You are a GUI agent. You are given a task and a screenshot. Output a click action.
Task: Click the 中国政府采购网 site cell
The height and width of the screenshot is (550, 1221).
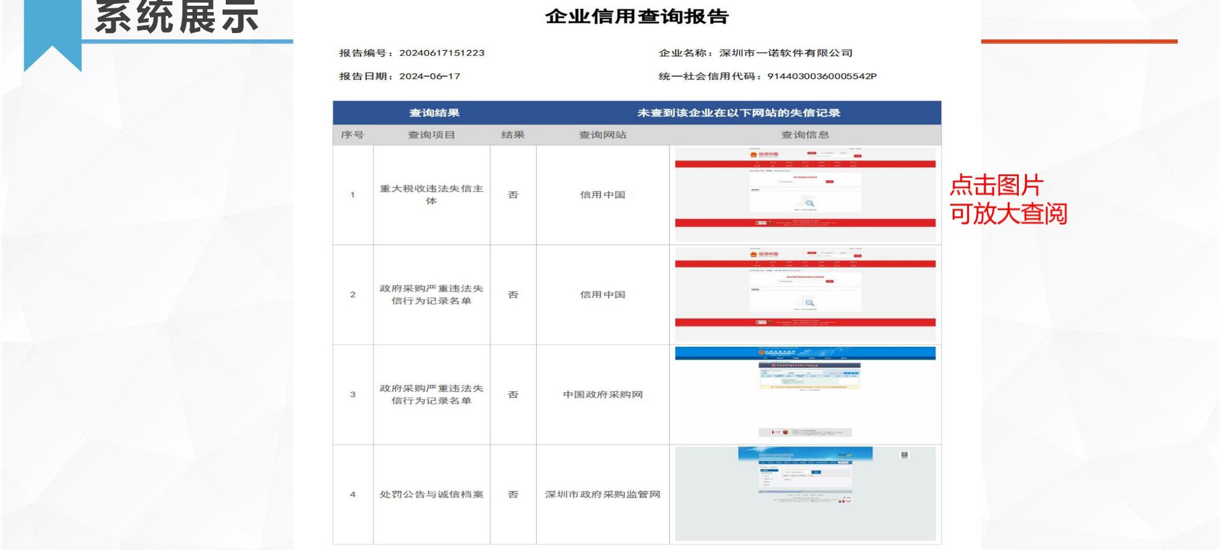[x=603, y=394]
